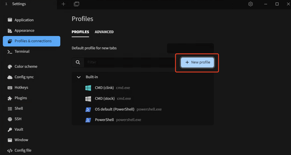Maximize the Tabby window

pyautogui.click(x=277, y=4)
